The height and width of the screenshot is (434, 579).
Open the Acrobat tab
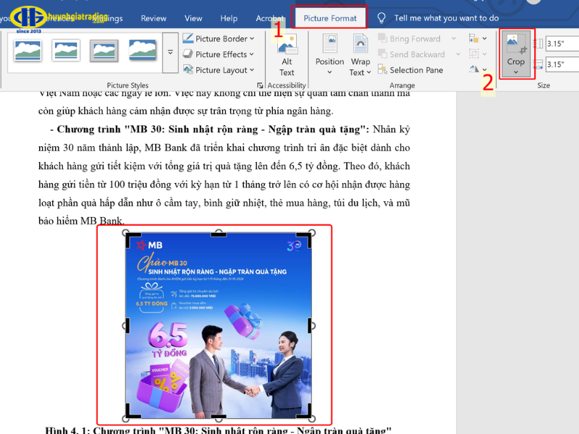tap(270, 18)
